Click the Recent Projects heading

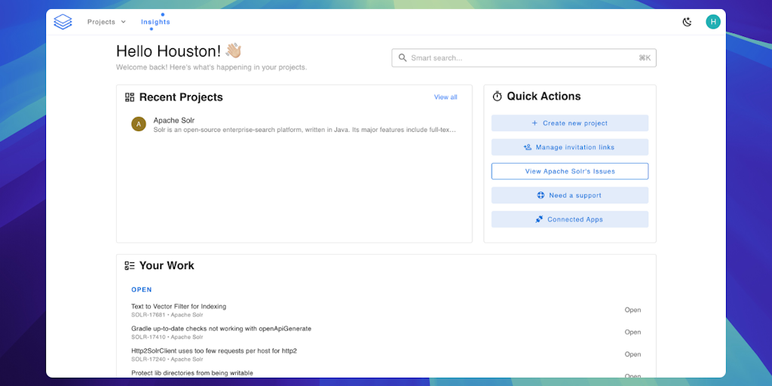pyautogui.click(x=181, y=97)
